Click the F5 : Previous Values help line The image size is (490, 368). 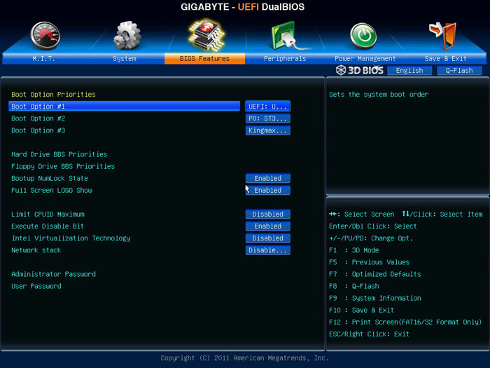tap(369, 262)
